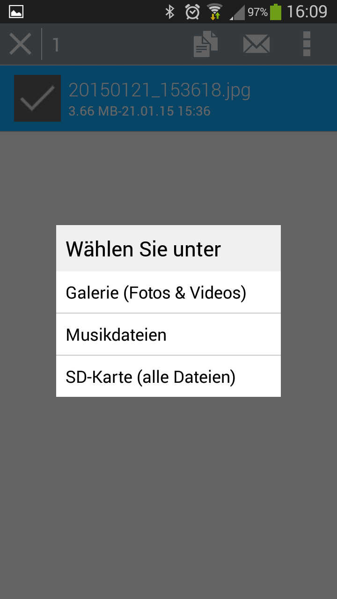The height and width of the screenshot is (599, 337).
Task: Uncheck the 20150121_153618.jpg checkbox
Action: click(37, 98)
